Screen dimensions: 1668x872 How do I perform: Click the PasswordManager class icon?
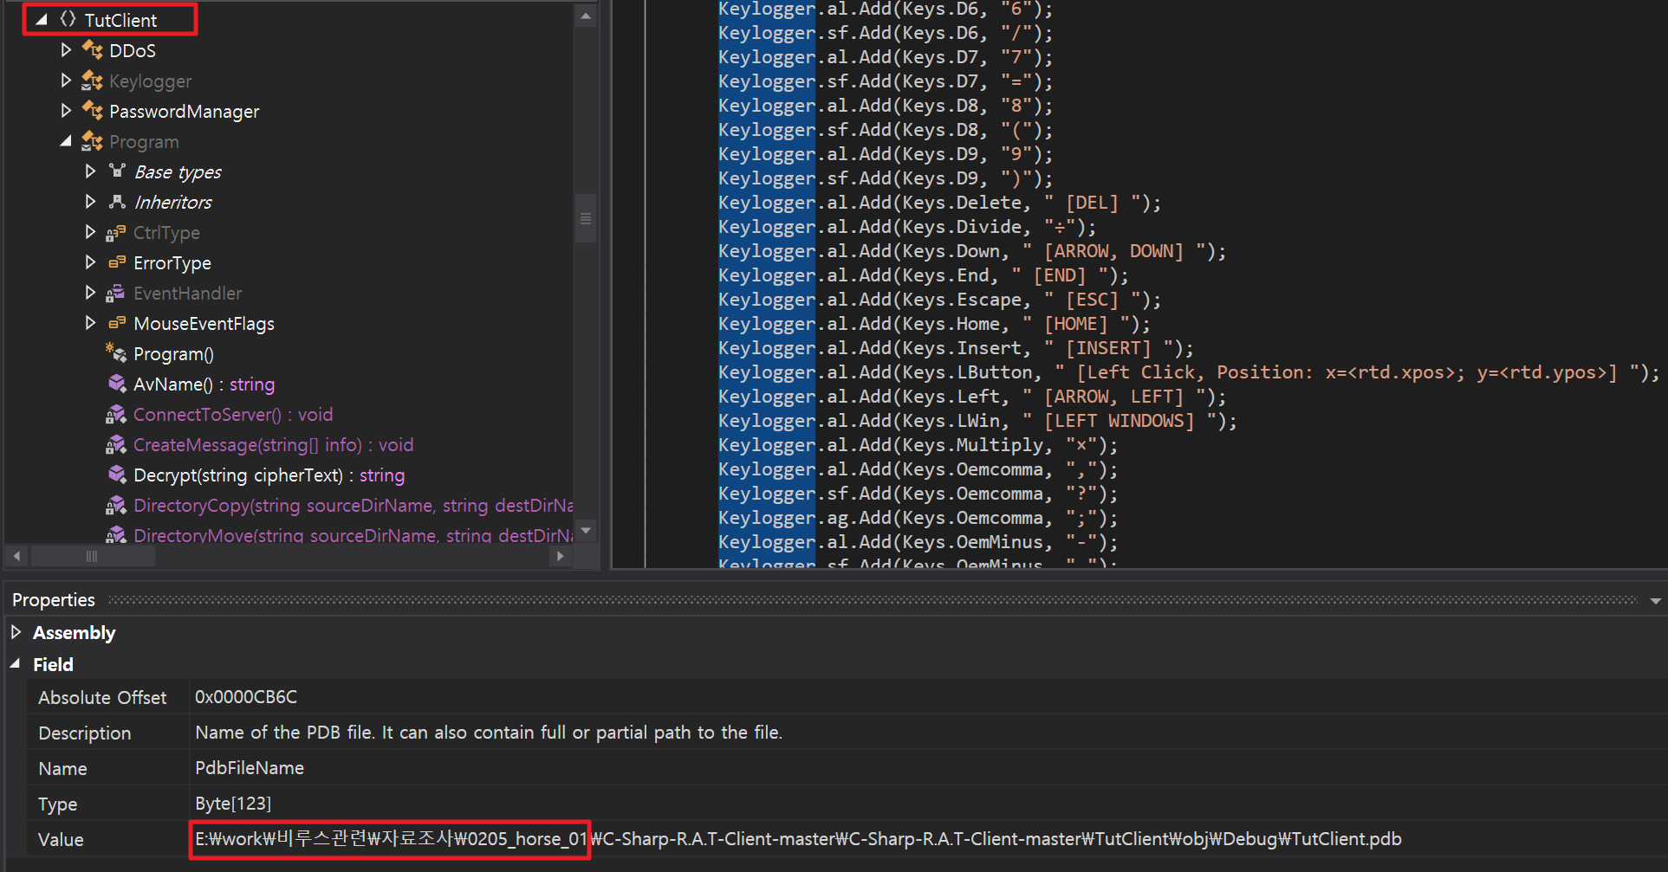coord(92,111)
